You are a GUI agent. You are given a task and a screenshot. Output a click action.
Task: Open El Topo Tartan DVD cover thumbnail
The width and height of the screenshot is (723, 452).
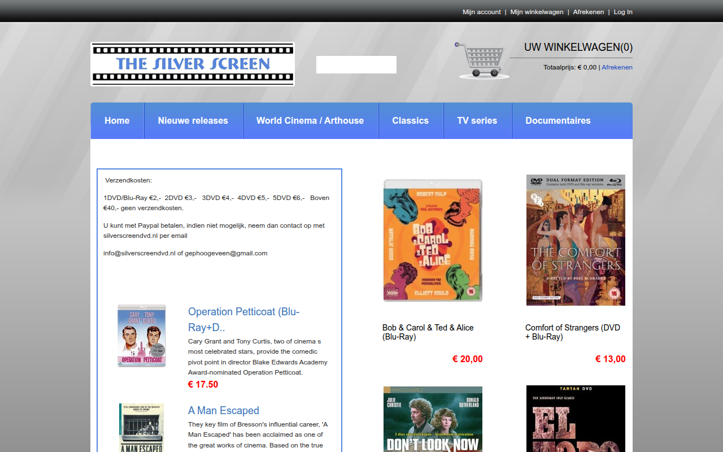[576, 419]
